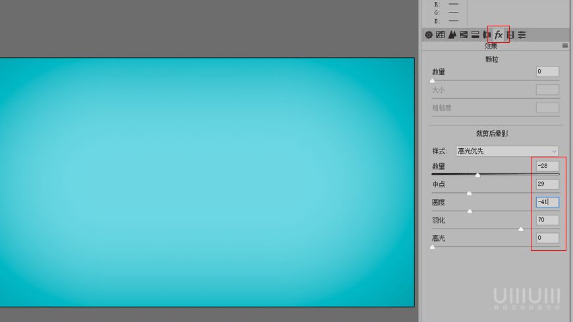Click the vignette 数量 field showing -28
Screen dimensions: 573x322
tap(547, 166)
